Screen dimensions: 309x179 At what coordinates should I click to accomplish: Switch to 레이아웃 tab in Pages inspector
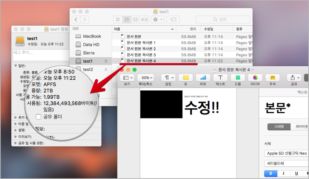coord(300,127)
